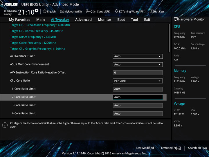Click Target CPU Turbo-Mode Frequency line
Viewport: 209px width, 157px height.
point(40,25)
